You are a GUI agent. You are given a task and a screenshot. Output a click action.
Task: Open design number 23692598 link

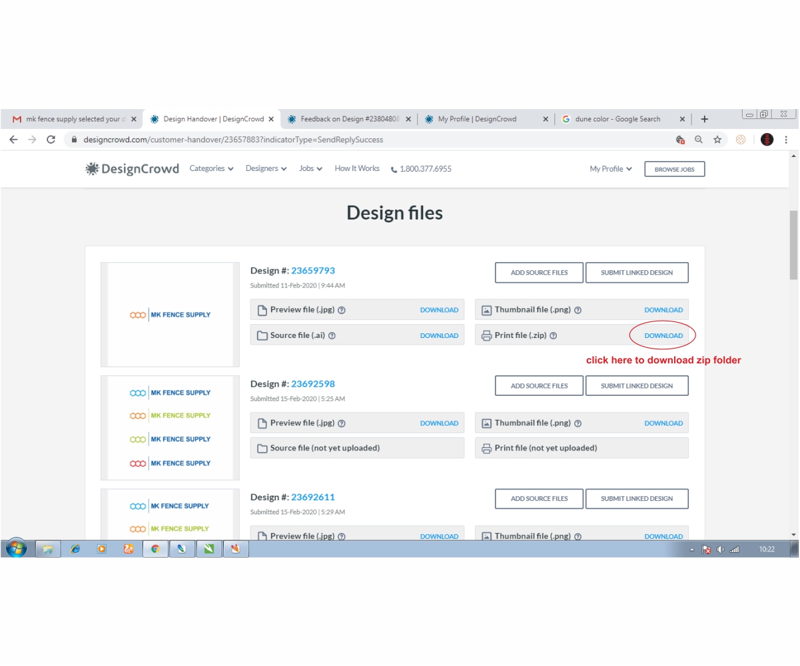[x=313, y=384]
